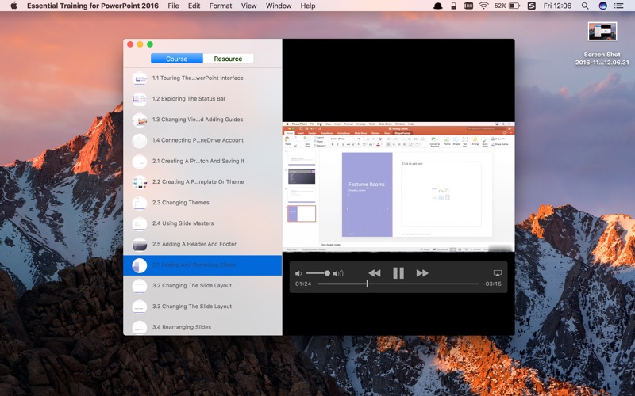
Task: Click the remaining time -03:15
Action: point(492,284)
